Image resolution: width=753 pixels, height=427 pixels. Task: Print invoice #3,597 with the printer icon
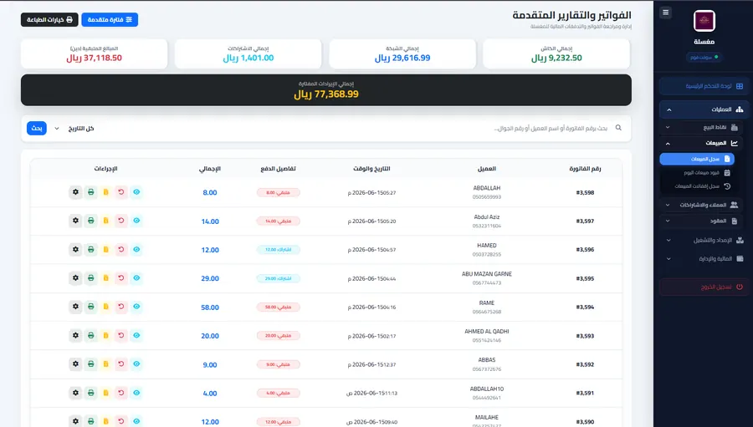90,221
